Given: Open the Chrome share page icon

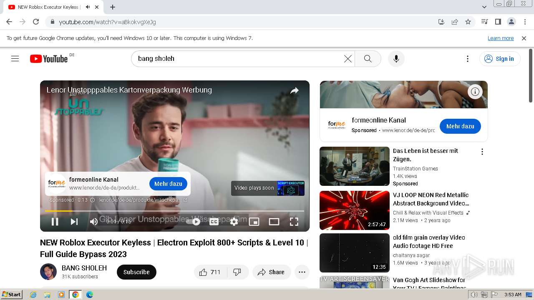Looking at the screenshot, I should [455, 22].
